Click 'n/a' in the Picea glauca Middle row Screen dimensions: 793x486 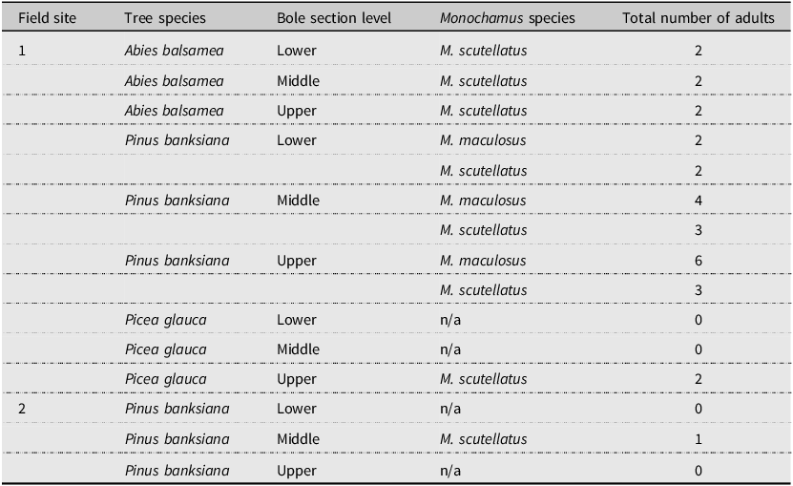pos(450,349)
